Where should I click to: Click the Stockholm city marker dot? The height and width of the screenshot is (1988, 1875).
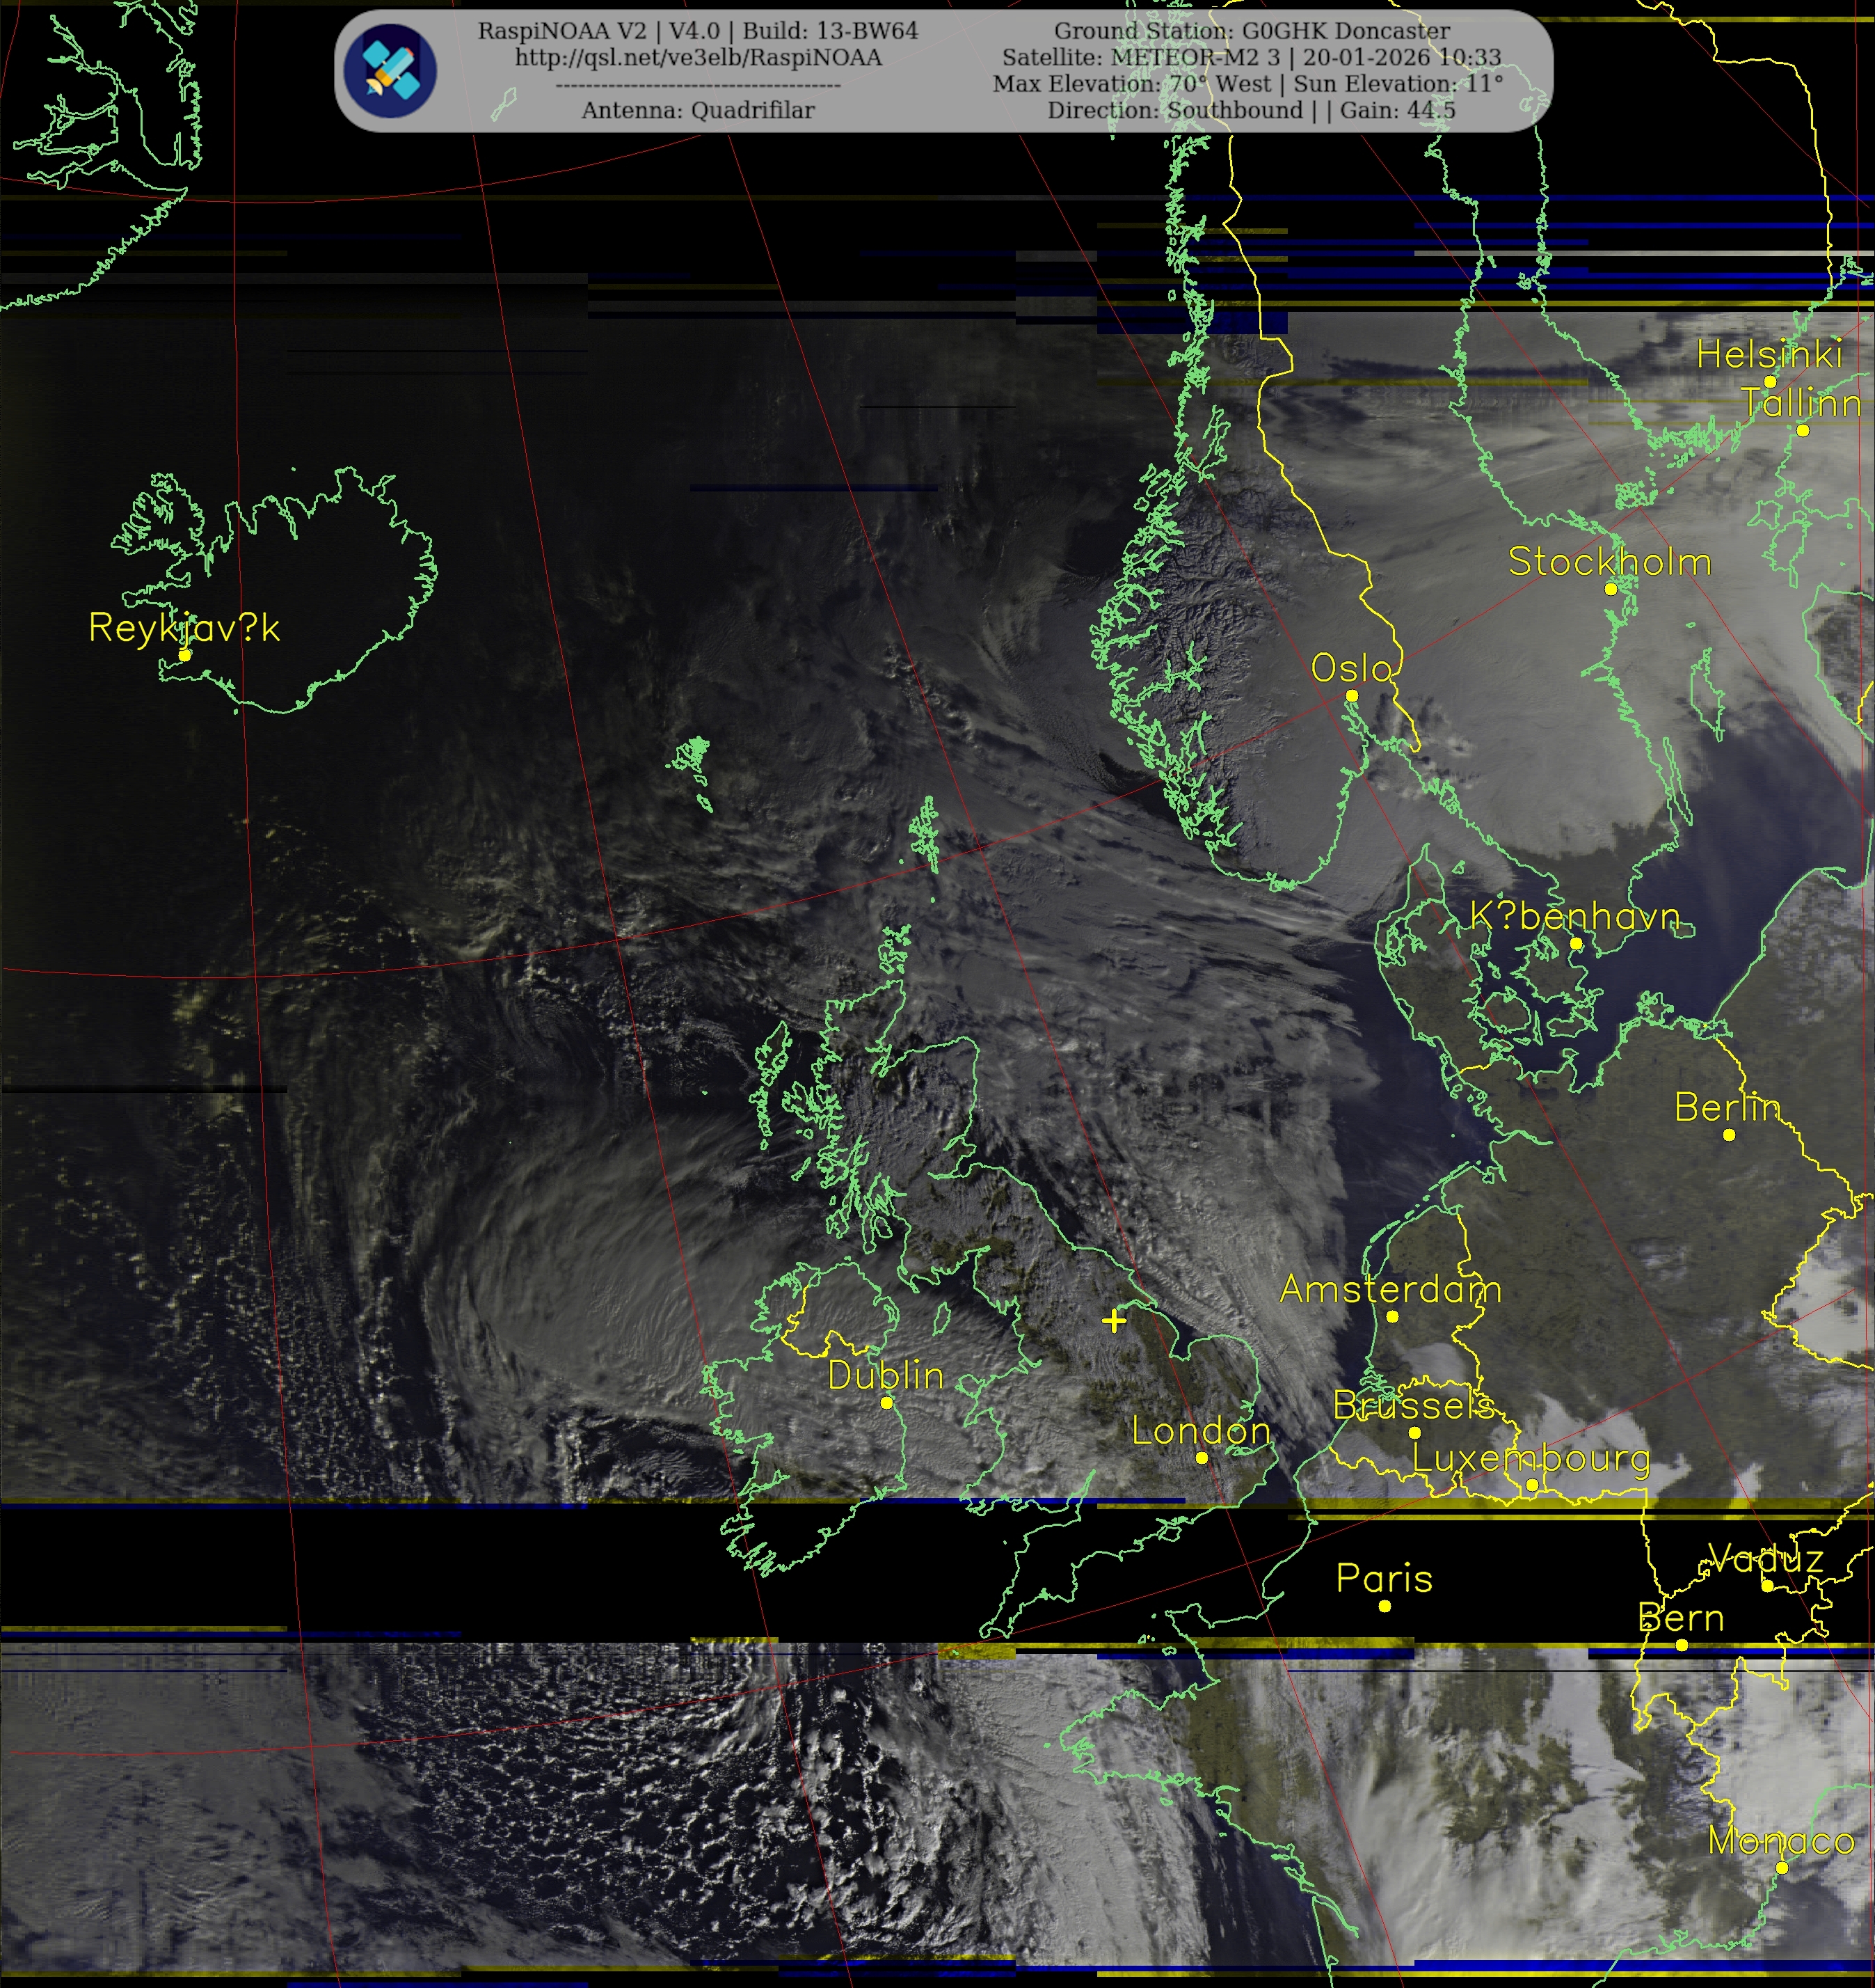pyautogui.click(x=1610, y=590)
